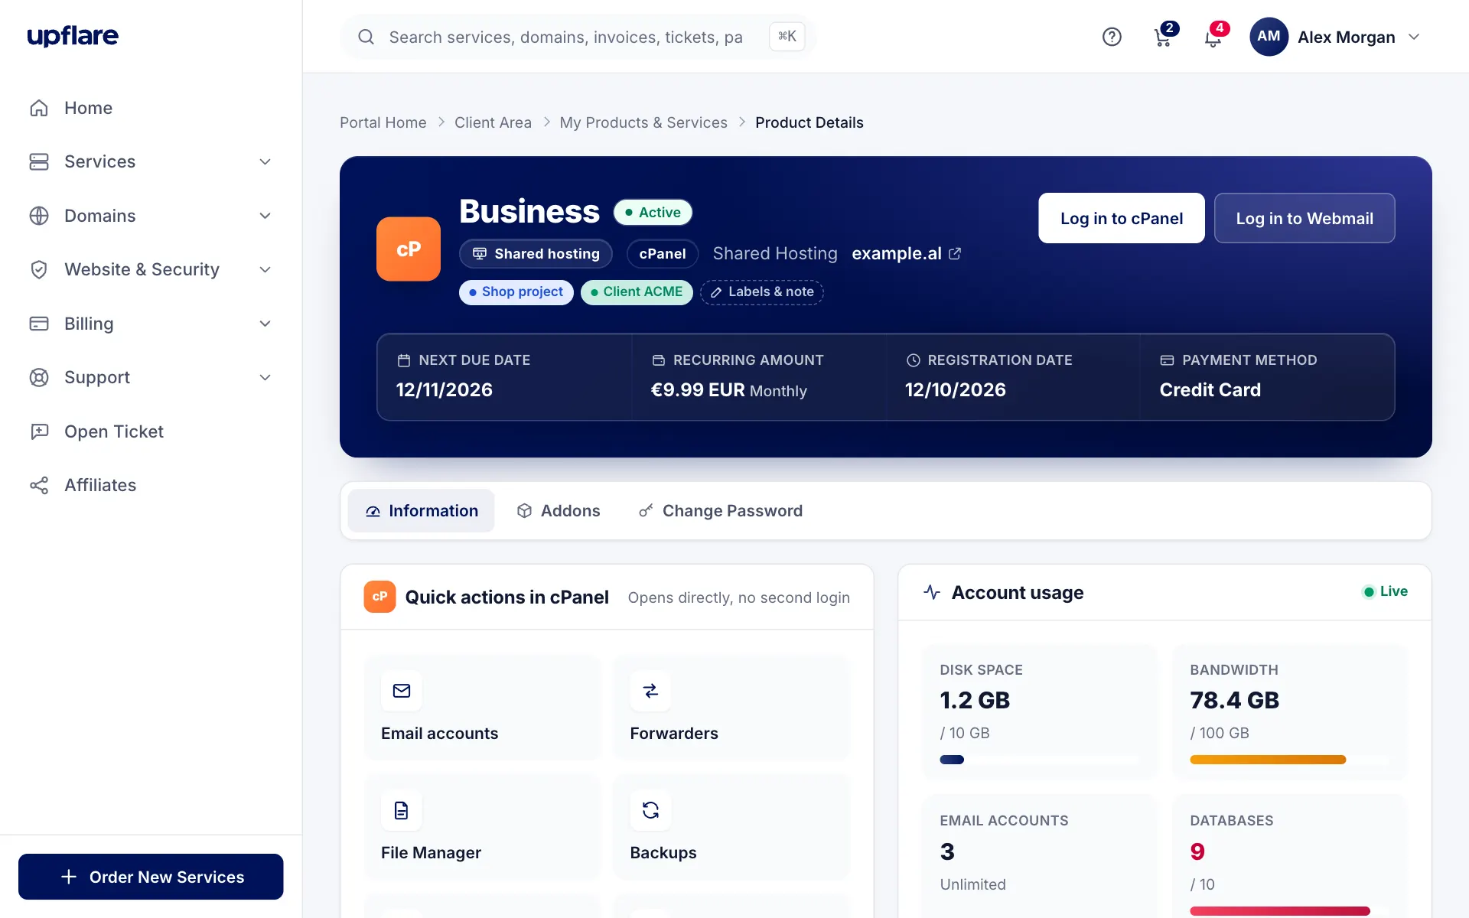Click the Client ACME label tag
The image size is (1469, 918).
[637, 291]
